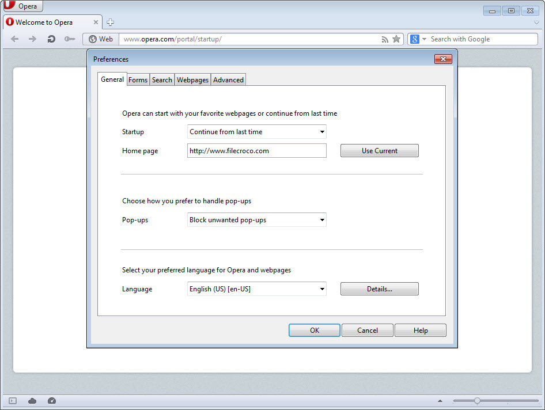
Task: Click the Use Current button
Action: click(x=380, y=151)
